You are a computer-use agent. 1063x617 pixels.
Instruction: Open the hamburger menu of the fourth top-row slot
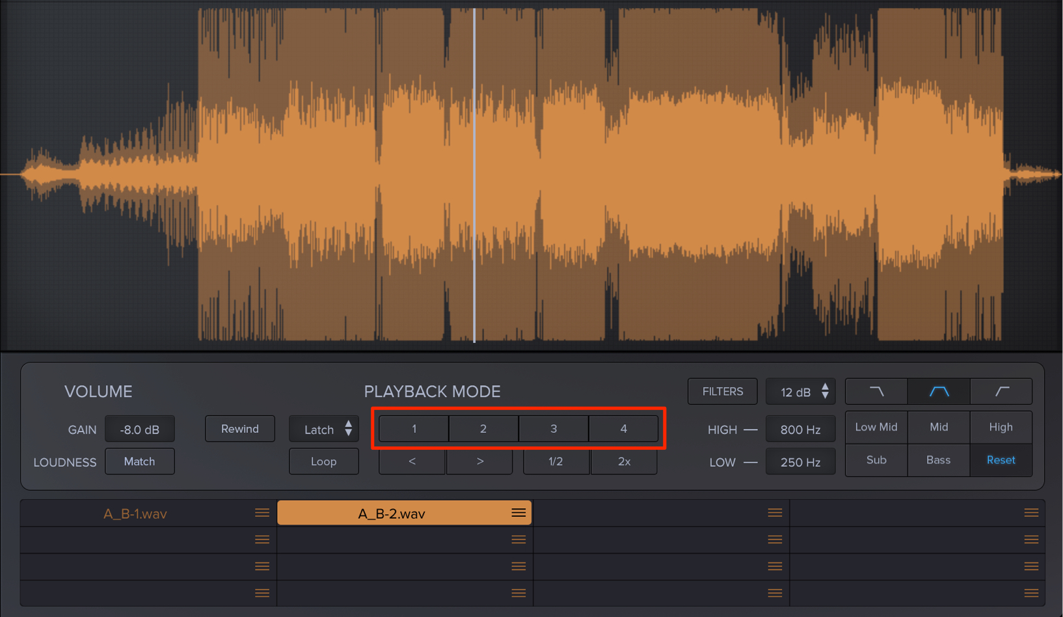coord(1031,513)
